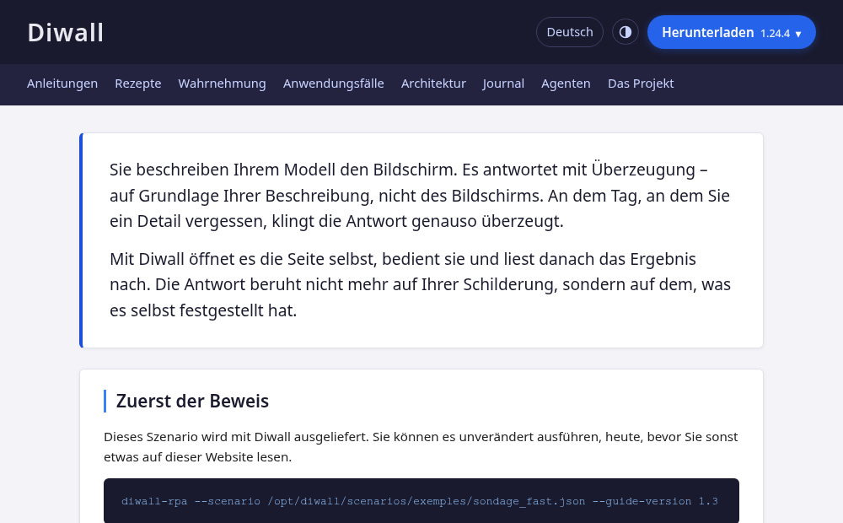Open the Anleitungen menu item

[x=62, y=84]
